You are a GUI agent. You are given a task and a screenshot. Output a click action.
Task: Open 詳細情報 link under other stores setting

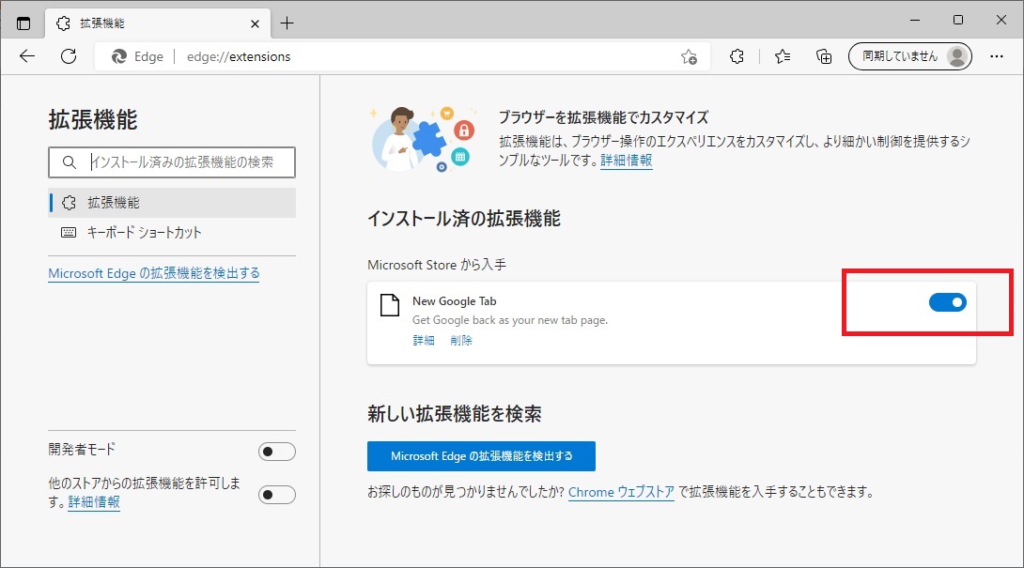[x=94, y=501]
